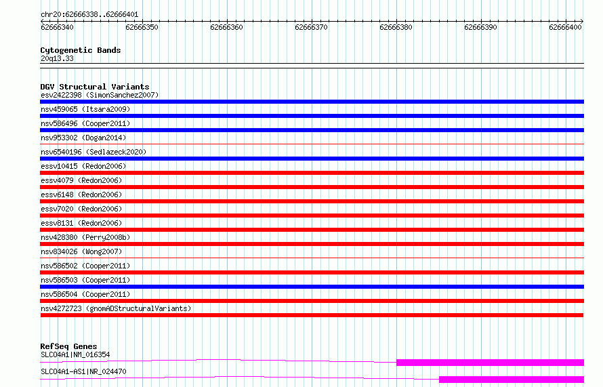Click ruler position 62666370

click(x=311, y=27)
